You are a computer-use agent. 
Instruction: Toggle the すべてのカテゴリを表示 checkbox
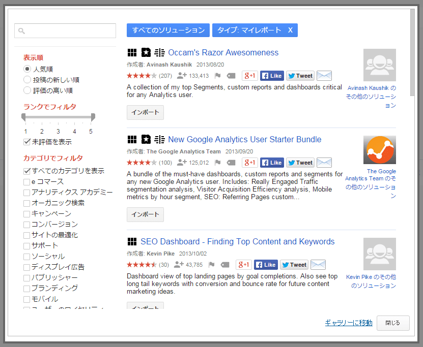[26, 171]
